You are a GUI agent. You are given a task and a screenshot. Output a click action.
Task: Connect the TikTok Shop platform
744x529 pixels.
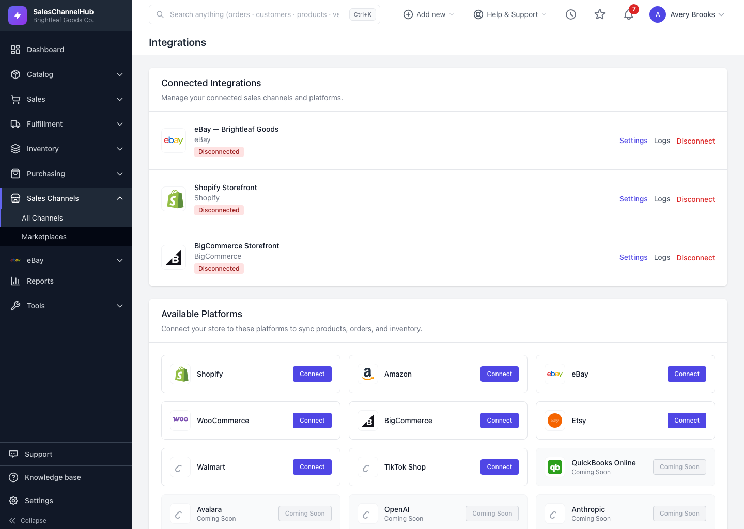500,467
